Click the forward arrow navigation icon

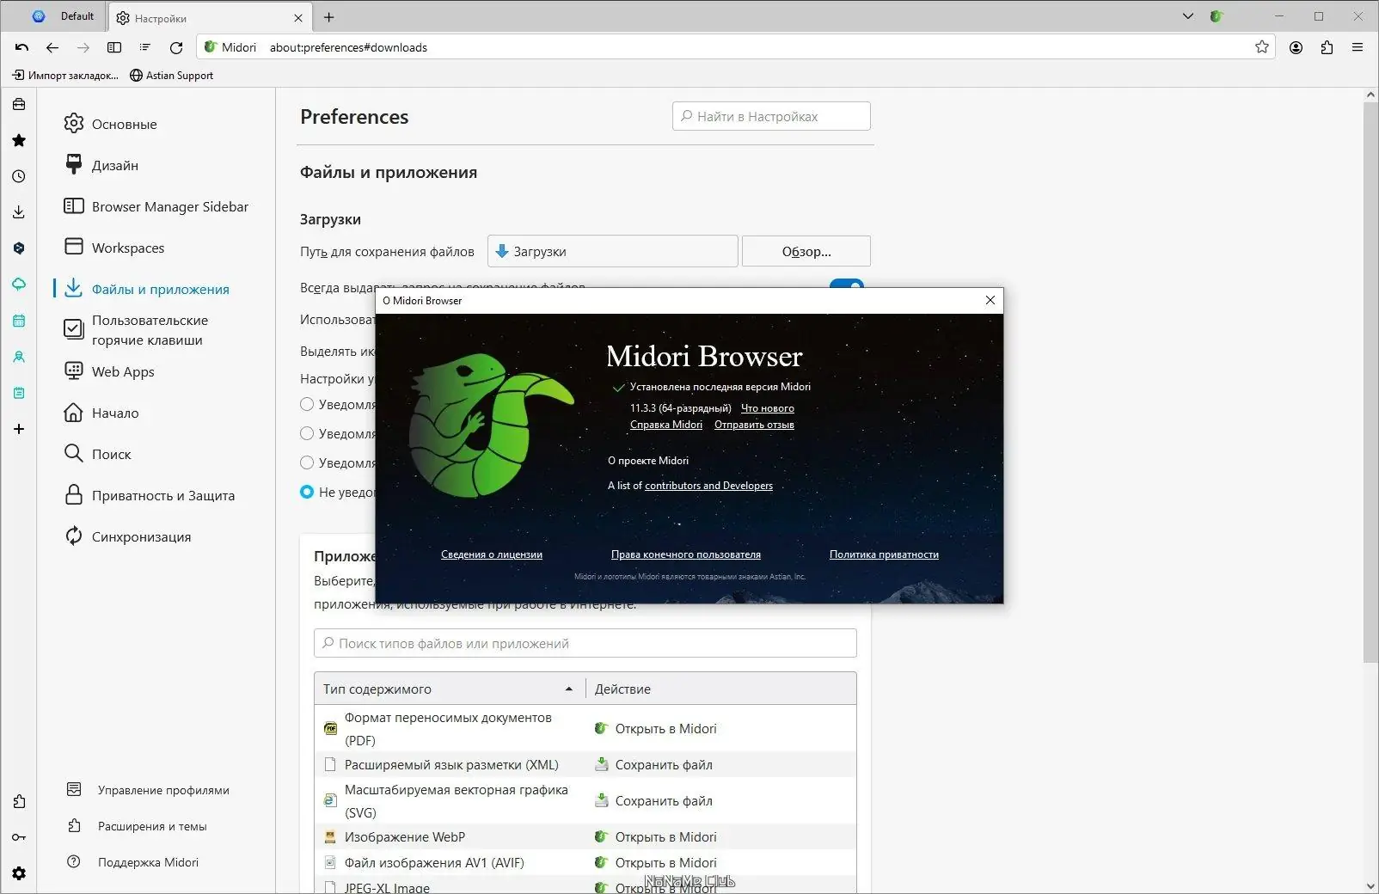(x=83, y=47)
